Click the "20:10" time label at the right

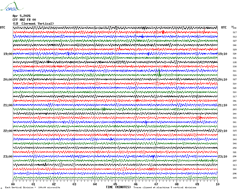click(223, 80)
